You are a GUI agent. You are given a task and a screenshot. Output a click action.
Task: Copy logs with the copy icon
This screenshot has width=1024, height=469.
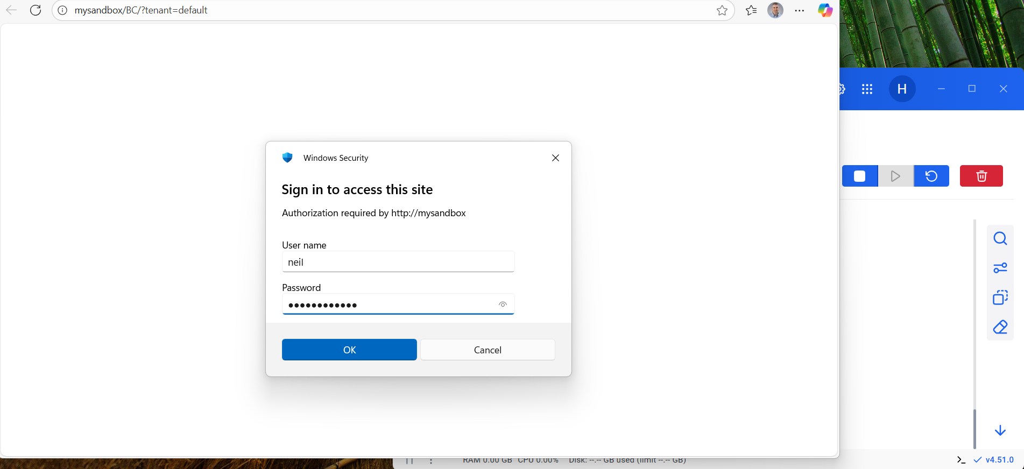pos(1000,297)
